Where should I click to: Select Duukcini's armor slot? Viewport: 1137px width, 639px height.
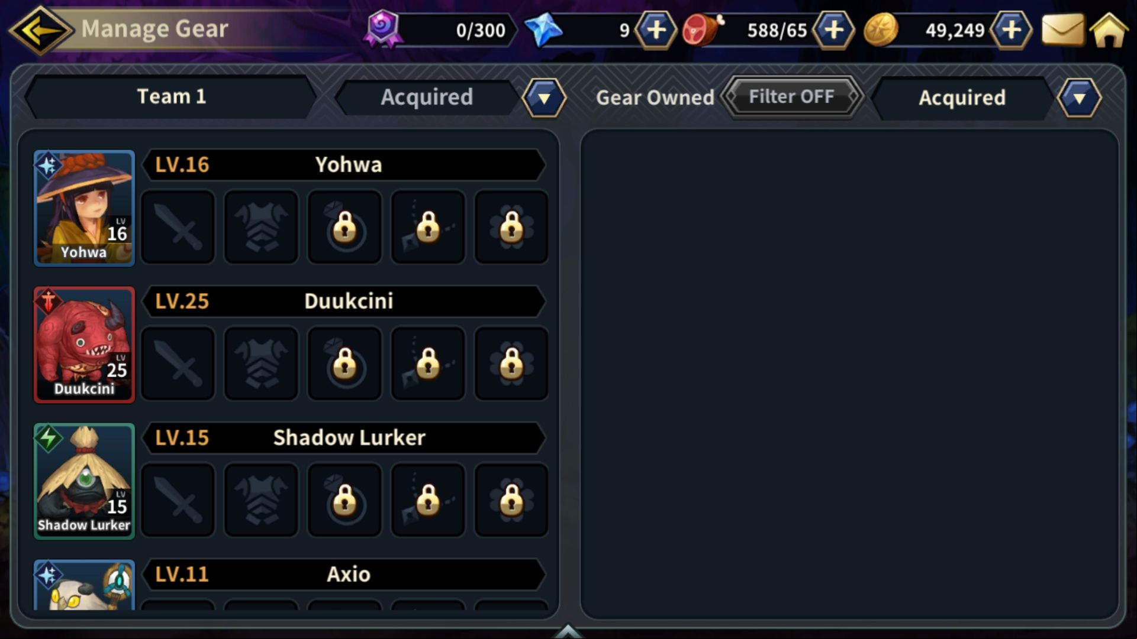pyautogui.click(x=261, y=364)
